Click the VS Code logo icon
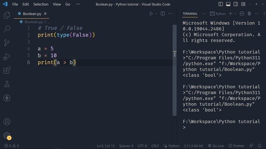 click(5, 4)
